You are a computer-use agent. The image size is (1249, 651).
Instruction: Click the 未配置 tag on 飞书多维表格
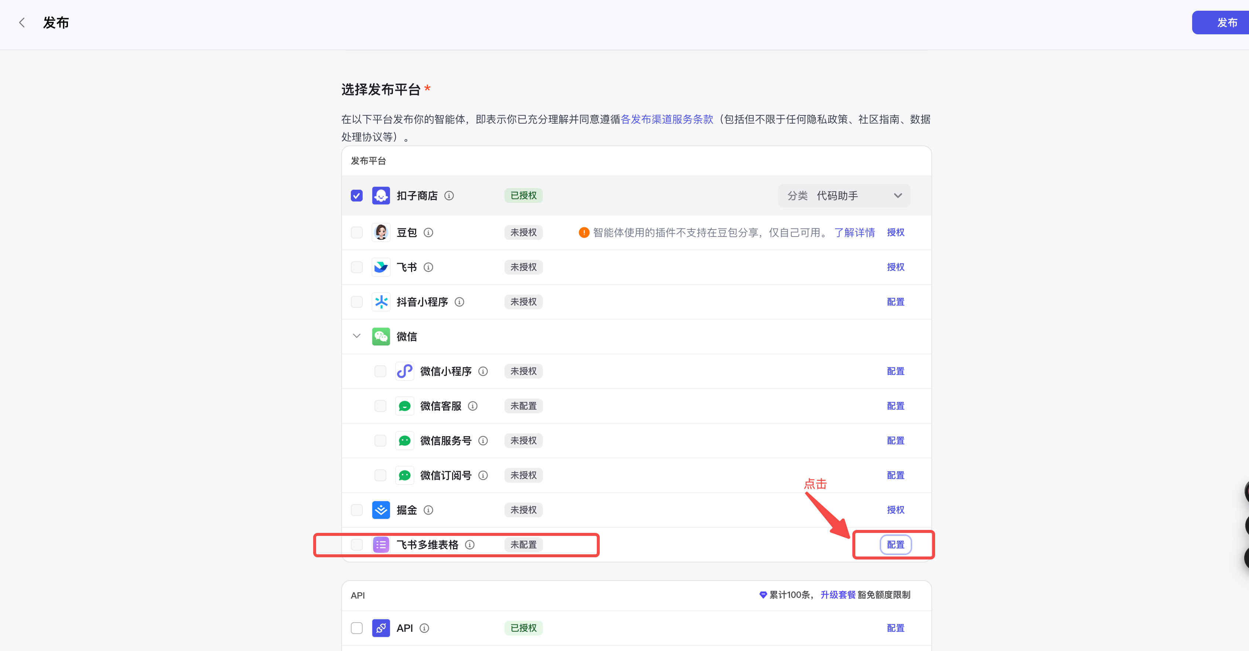click(x=523, y=545)
